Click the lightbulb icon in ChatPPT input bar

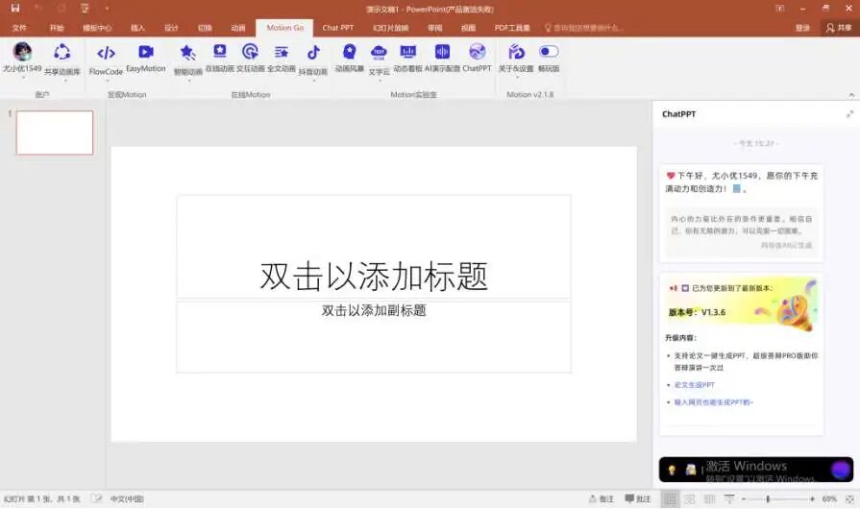[x=672, y=470]
